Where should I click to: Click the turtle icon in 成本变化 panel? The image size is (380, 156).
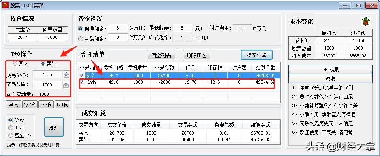(x=366, y=22)
